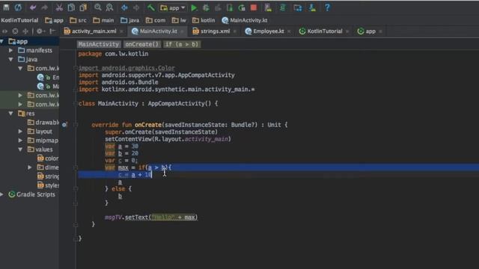This screenshot has height=269, width=479.
Task: Open Find with the magnifier icon
Action: pyautogui.click(x=98, y=7)
